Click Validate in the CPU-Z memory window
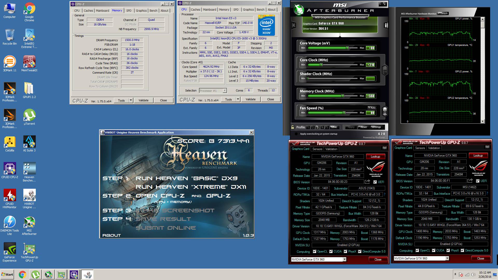498x280 pixels. pos(143,100)
